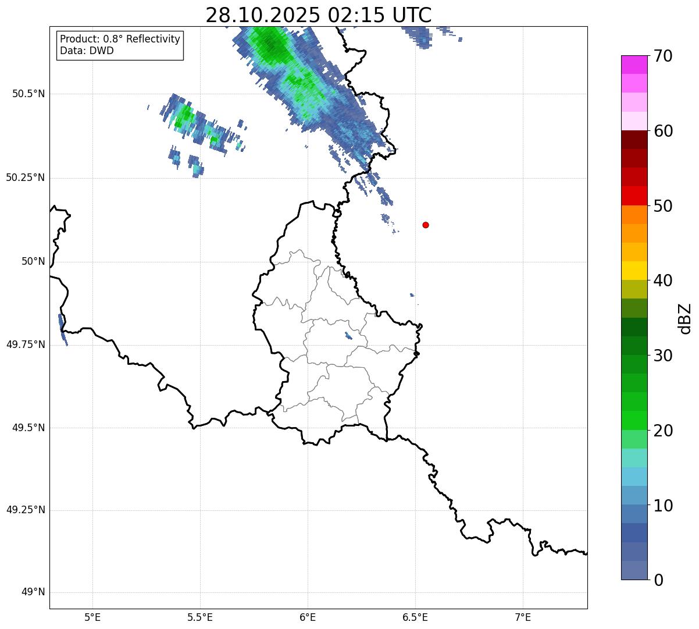The width and height of the screenshot is (699, 629).
Task: Click the small radar echo inside Luxembourg
Action: tap(348, 336)
